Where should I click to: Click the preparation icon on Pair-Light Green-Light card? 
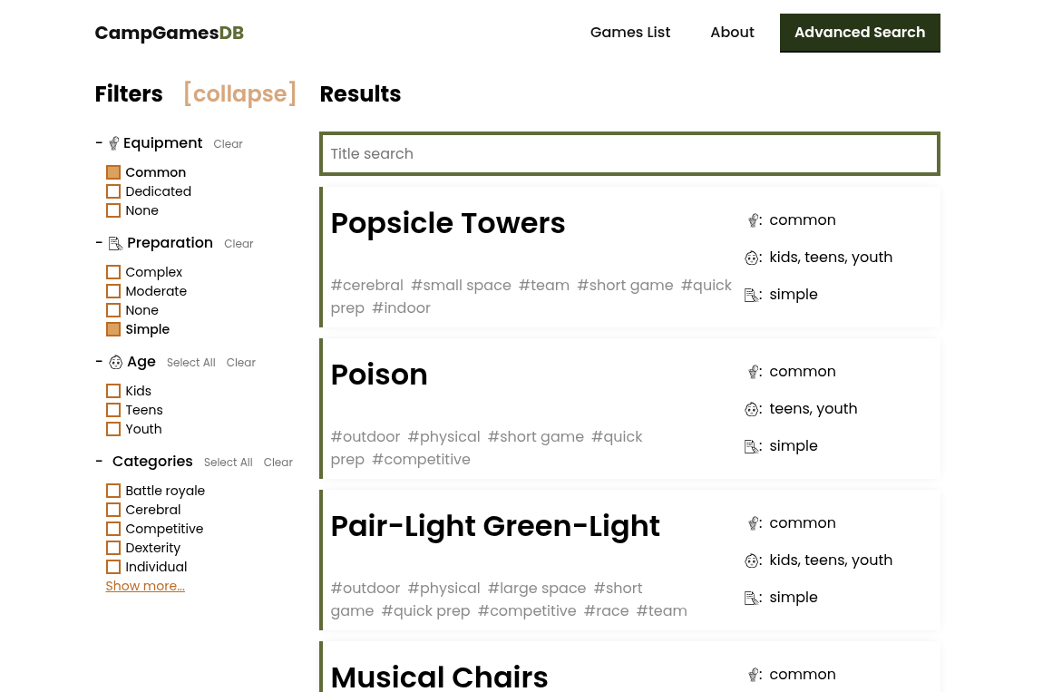tap(751, 598)
